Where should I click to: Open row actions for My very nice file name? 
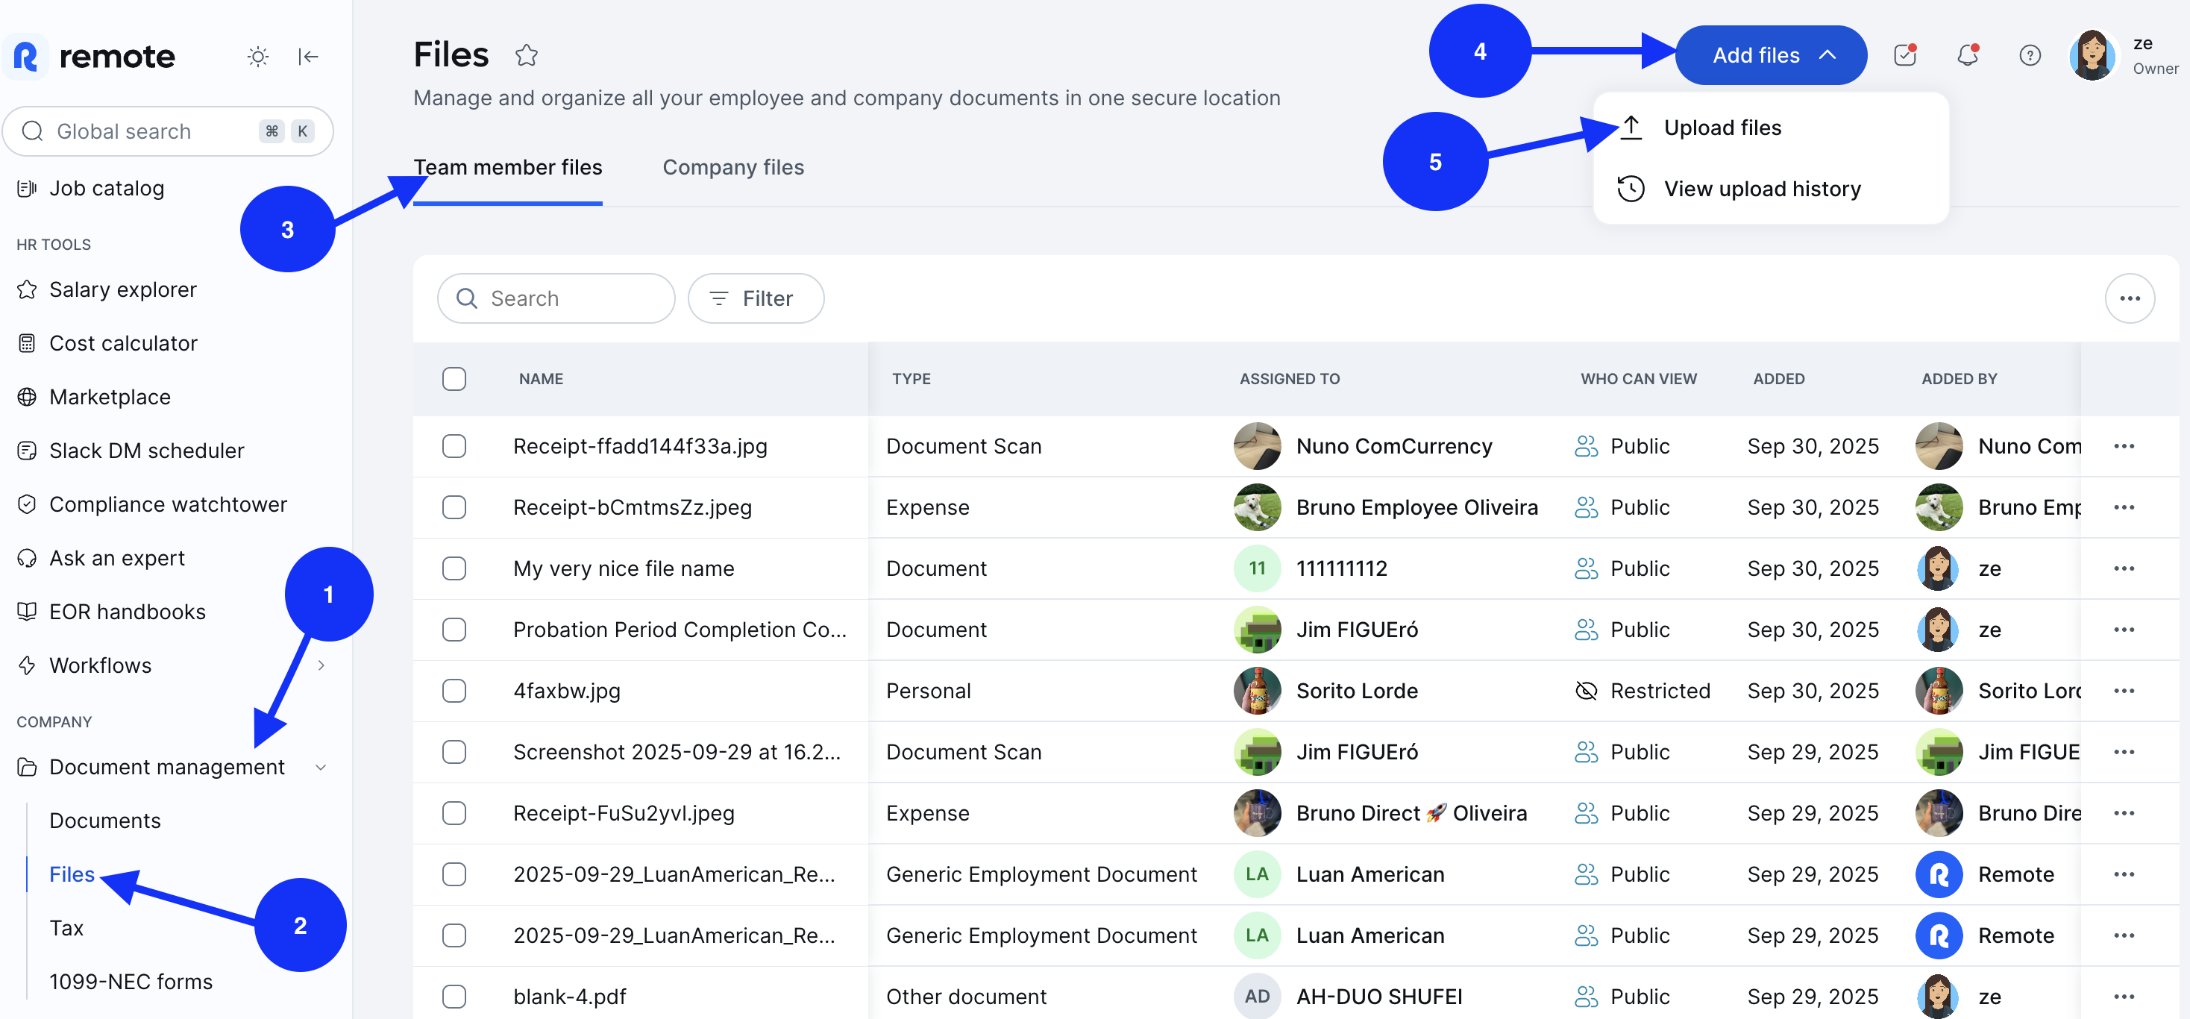2123,568
